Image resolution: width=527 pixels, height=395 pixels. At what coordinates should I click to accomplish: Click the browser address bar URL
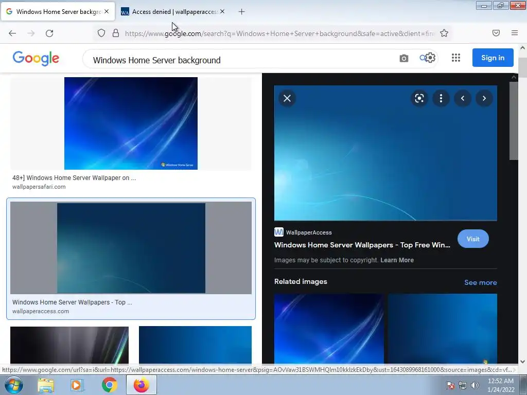coord(279,33)
